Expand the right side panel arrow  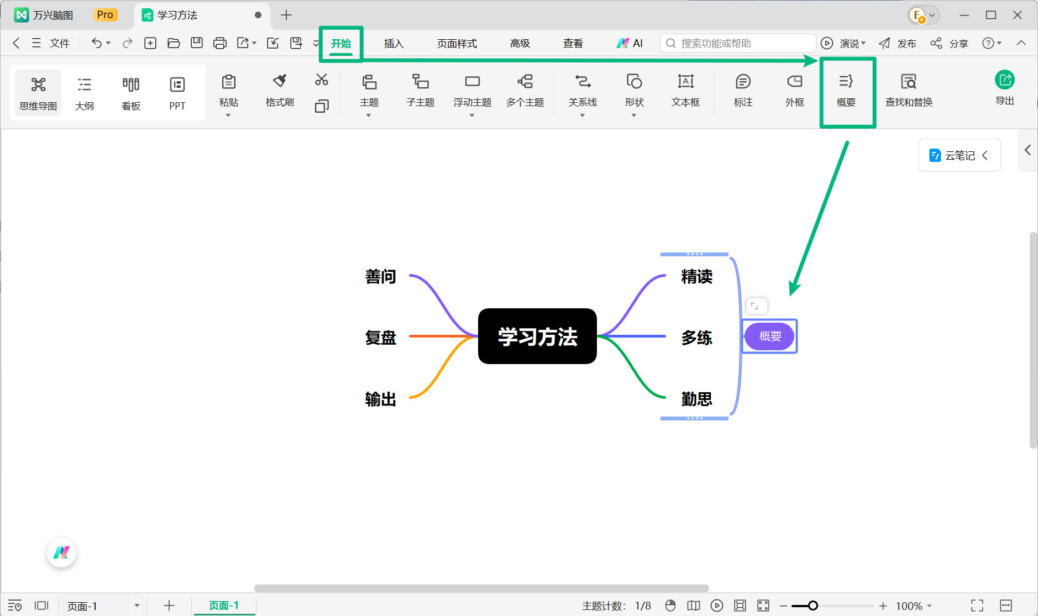coord(1027,150)
